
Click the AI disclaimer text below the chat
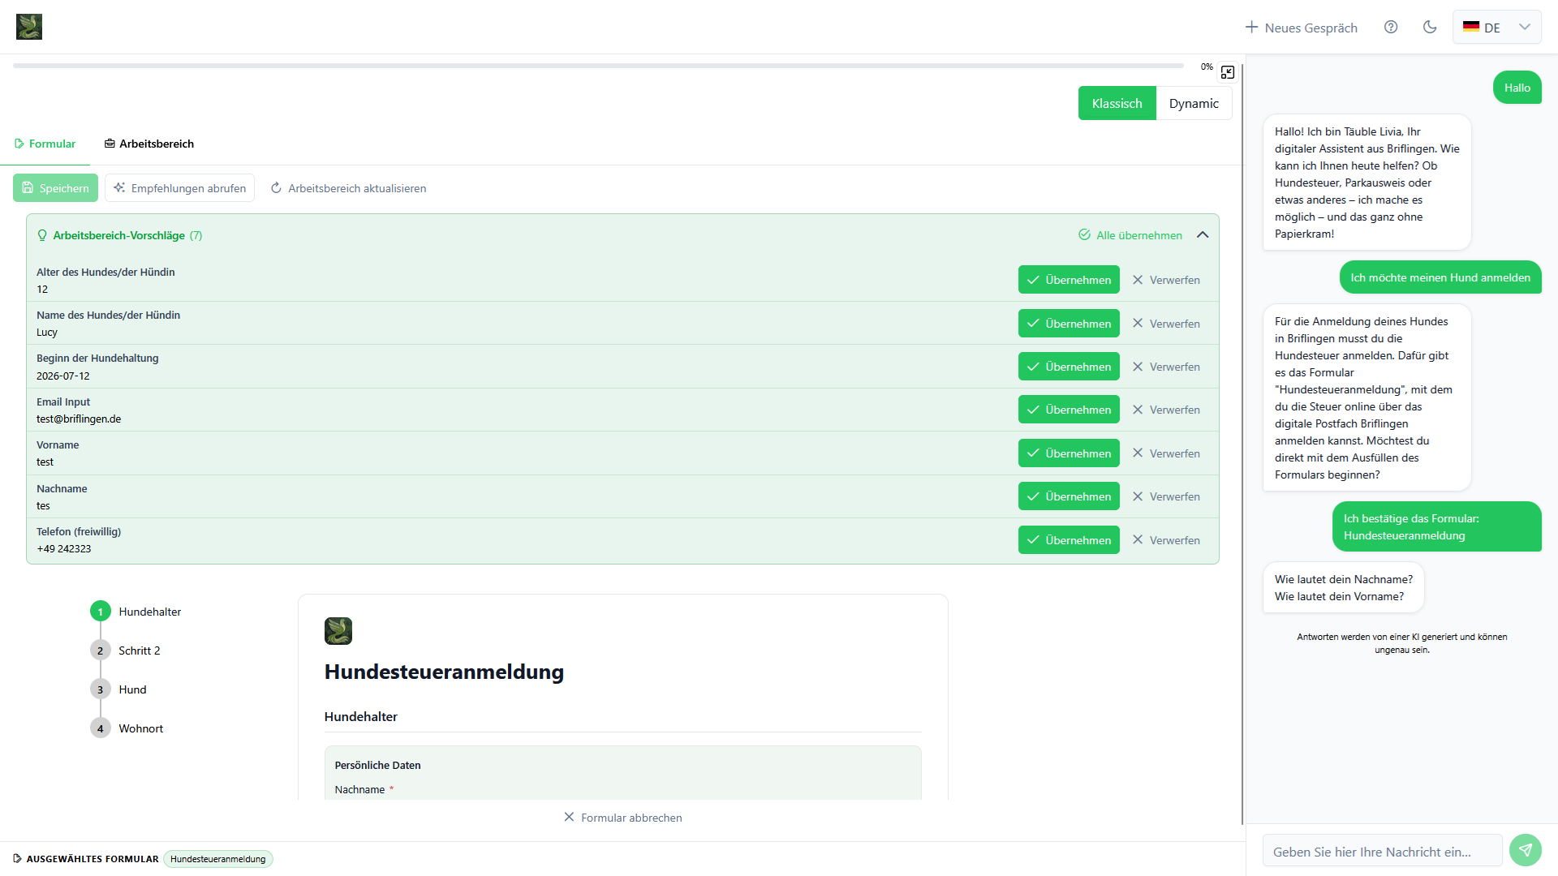[1402, 643]
